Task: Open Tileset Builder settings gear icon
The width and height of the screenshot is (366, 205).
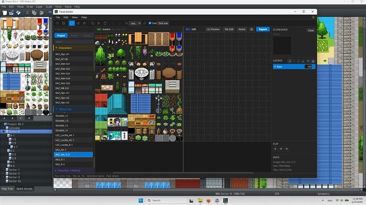Action: click(x=313, y=17)
